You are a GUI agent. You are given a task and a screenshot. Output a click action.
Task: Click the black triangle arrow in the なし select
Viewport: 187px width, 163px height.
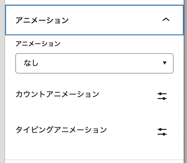click(x=165, y=63)
